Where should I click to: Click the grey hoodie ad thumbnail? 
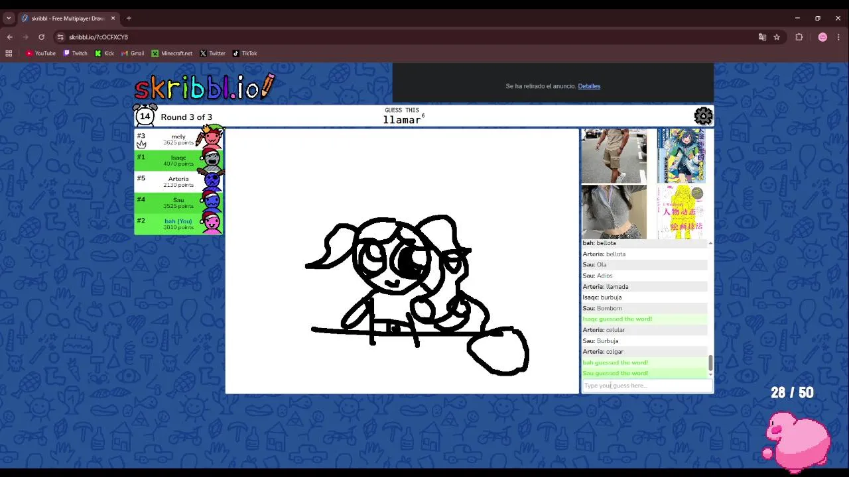(614, 212)
